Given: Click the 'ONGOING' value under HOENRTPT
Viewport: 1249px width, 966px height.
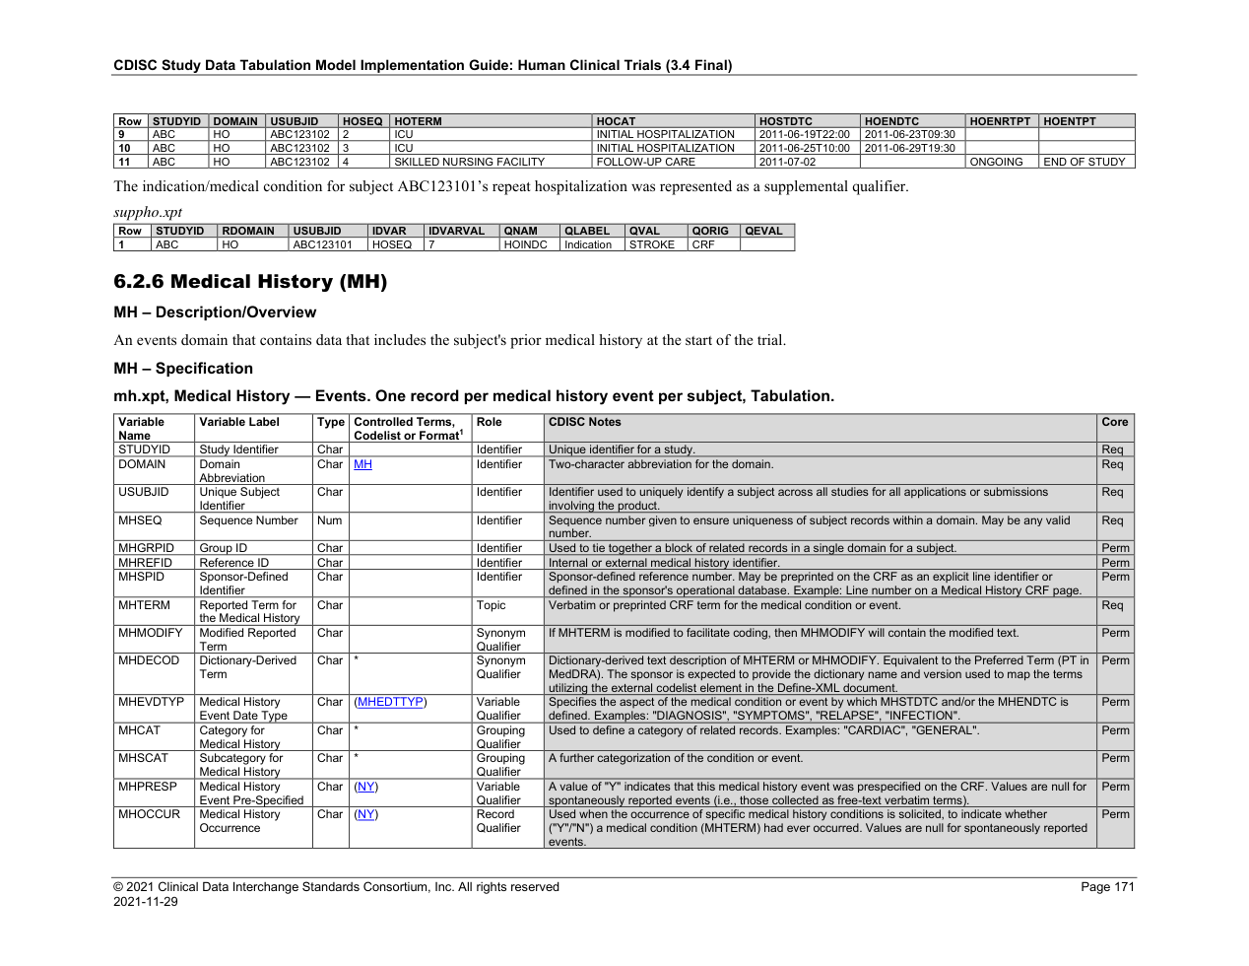Looking at the screenshot, I should tap(996, 162).
